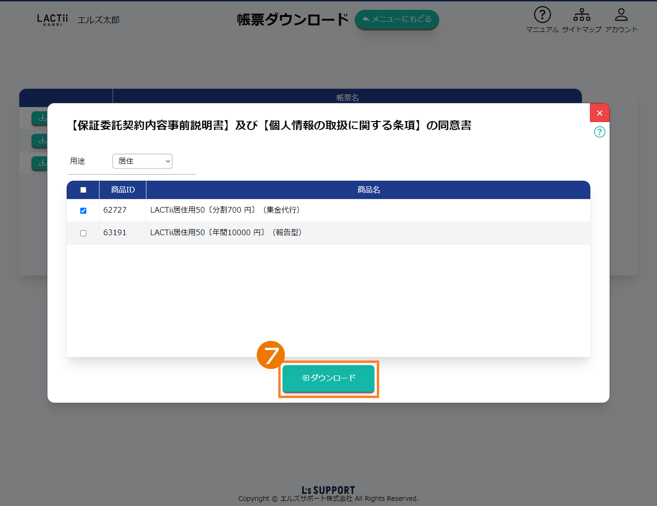Click the first download icon in background list
657x506 pixels.
[x=40, y=118]
